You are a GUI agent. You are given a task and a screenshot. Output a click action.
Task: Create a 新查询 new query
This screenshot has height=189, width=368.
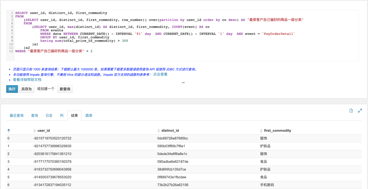(65, 89)
